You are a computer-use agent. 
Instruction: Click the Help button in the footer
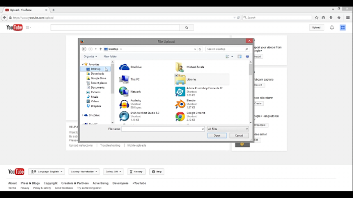click(x=157, y=172)
